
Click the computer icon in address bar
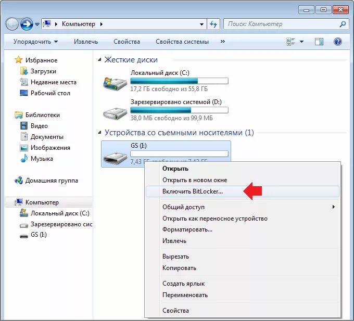47,24
